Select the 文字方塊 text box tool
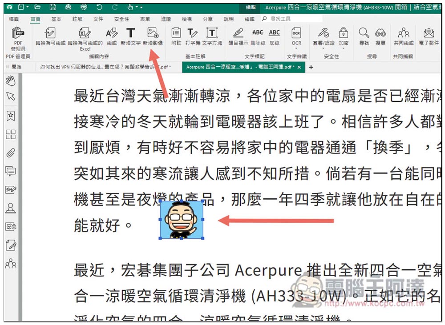The image size is (445, 325). (212, 36)
